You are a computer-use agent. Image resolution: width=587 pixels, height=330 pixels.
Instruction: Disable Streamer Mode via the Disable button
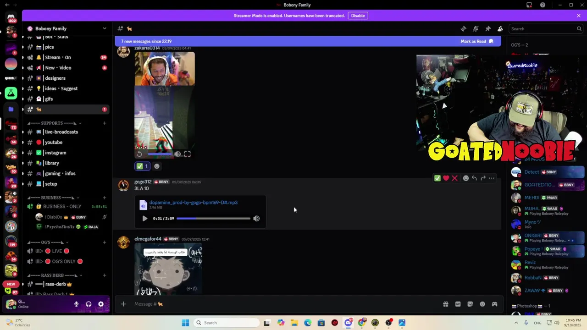358,16
